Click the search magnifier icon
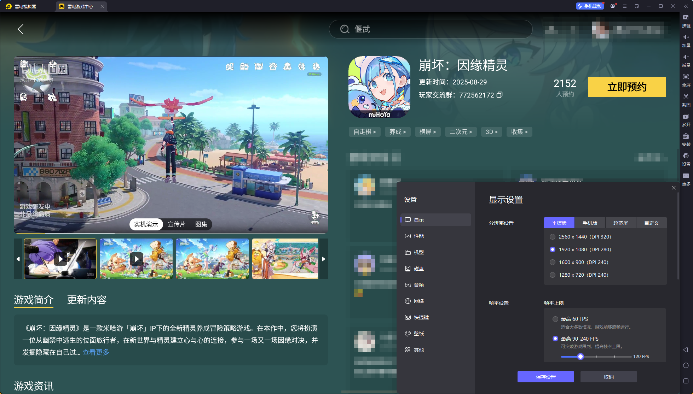Screen dimensions: 693x394 click(345, 29)
